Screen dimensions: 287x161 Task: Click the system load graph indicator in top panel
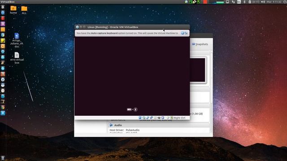click(216, 2)
